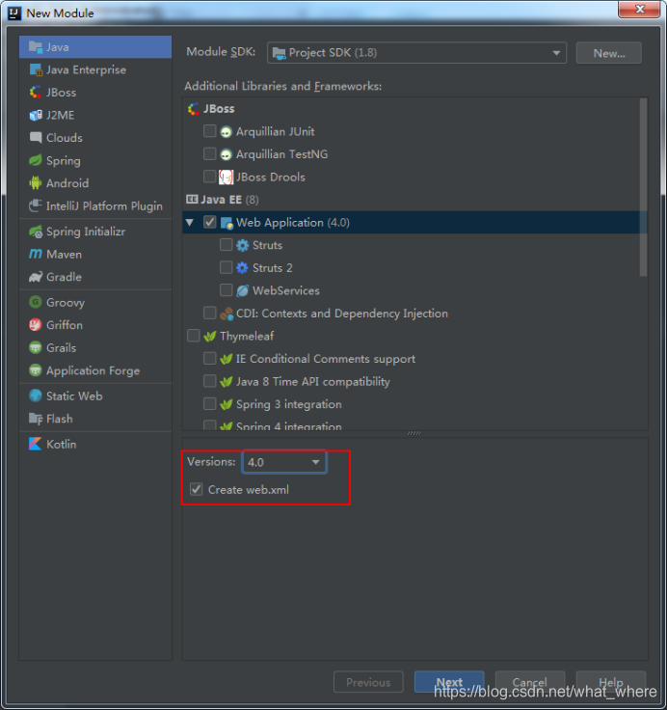The image size is (667, 710).
Task: Close the New Module dialog
Action: coord(639,9)
